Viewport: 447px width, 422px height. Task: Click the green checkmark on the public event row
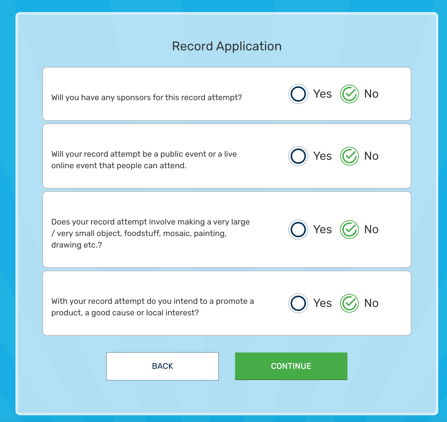coord(349,156)
